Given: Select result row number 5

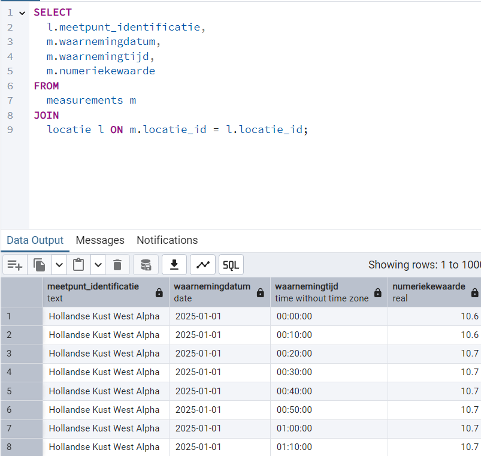Looking at the screenshot, I should pos(22,391).
